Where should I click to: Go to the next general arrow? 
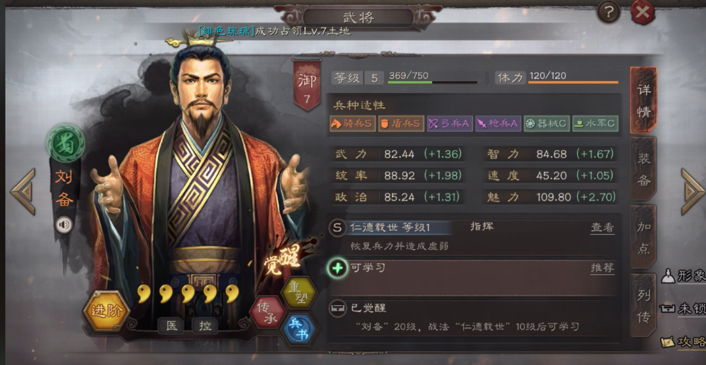point(692,192)
